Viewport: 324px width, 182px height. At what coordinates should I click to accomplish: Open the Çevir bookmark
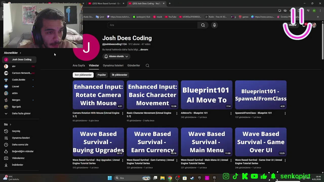pyautogui.click(x=100, y=17)
